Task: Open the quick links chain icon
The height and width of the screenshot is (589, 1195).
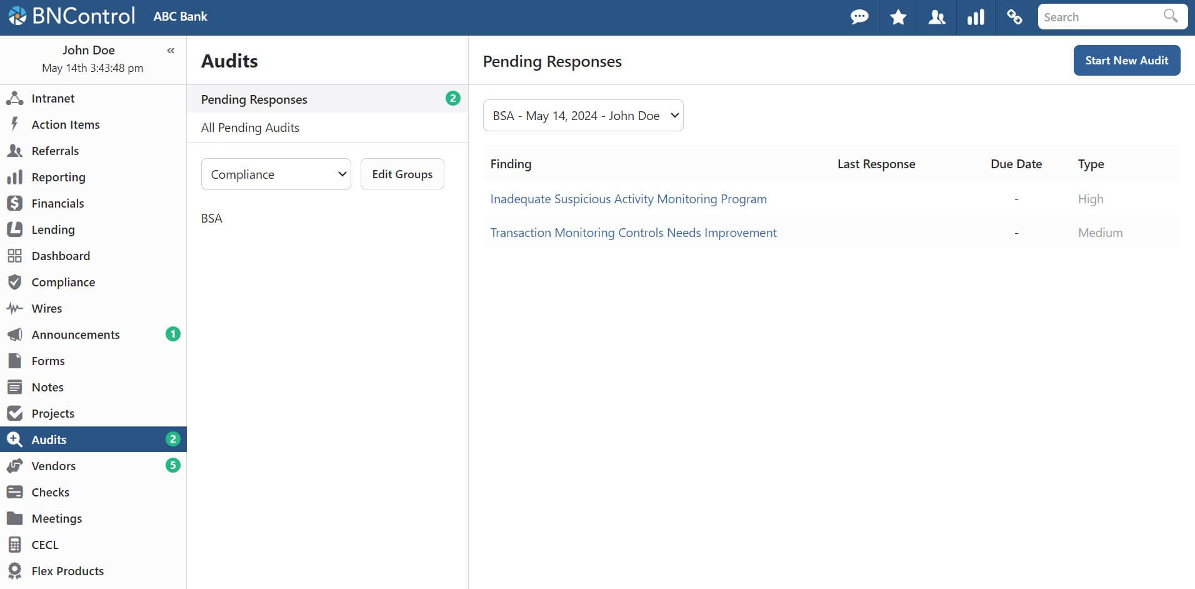Action: pyautogui.click(x=1014, y=17)
